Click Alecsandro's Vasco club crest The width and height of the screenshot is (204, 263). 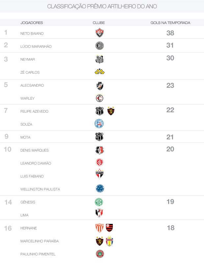[99, 85]
